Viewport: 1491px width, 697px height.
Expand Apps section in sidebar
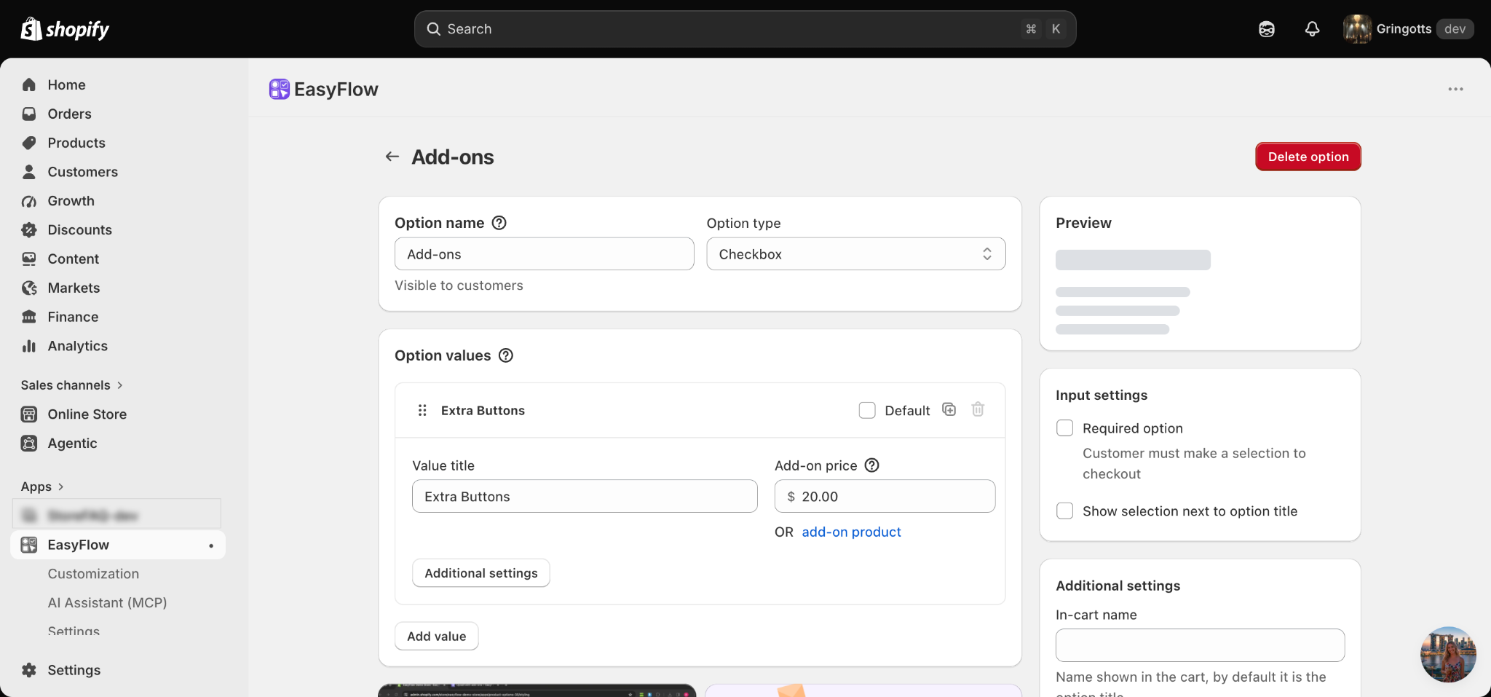(42, 487)
